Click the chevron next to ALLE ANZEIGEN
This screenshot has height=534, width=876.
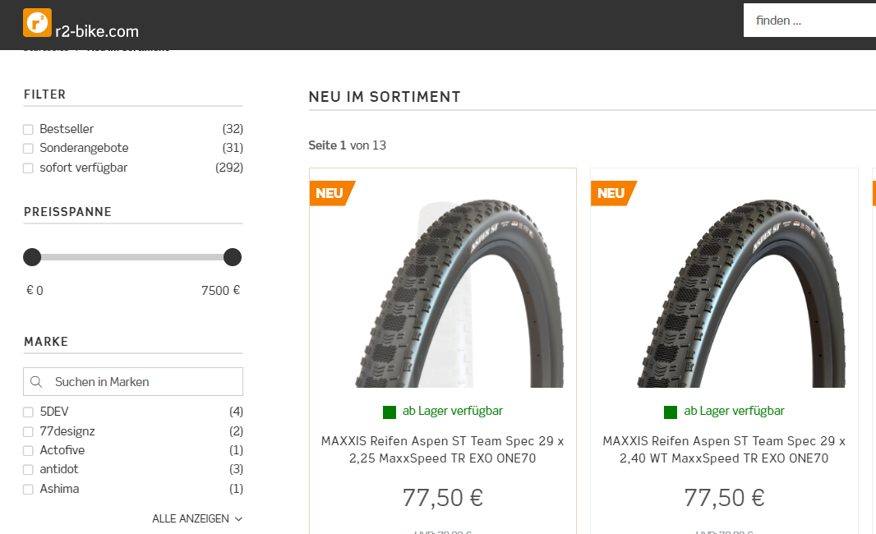(238, 519)
